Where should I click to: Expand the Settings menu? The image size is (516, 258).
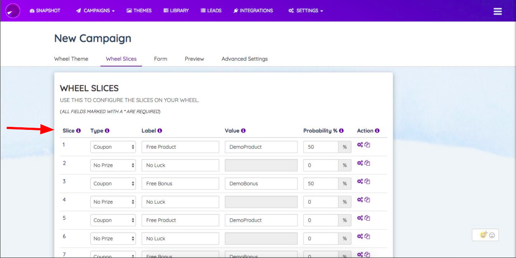pos(306,11)
